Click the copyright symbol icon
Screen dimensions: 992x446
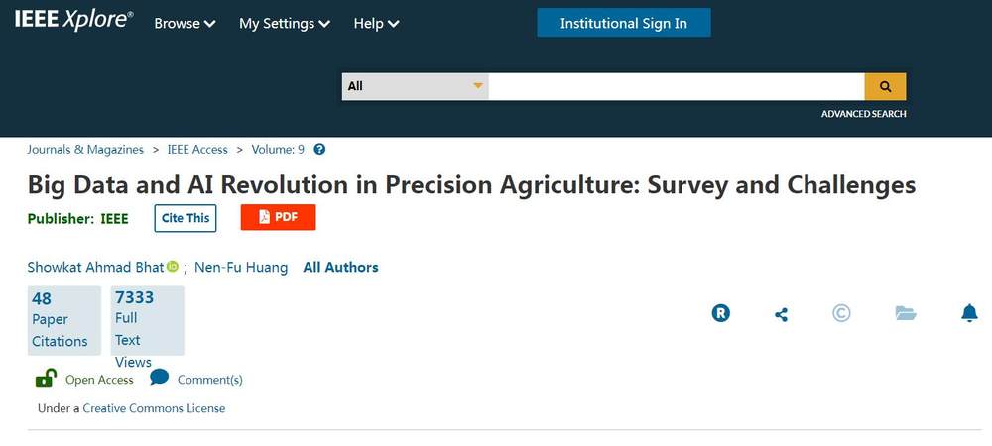[841, 313]
